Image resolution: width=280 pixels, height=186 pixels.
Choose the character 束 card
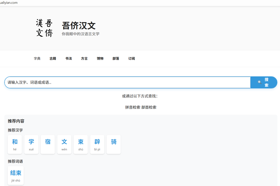click(x=81, y=144)
